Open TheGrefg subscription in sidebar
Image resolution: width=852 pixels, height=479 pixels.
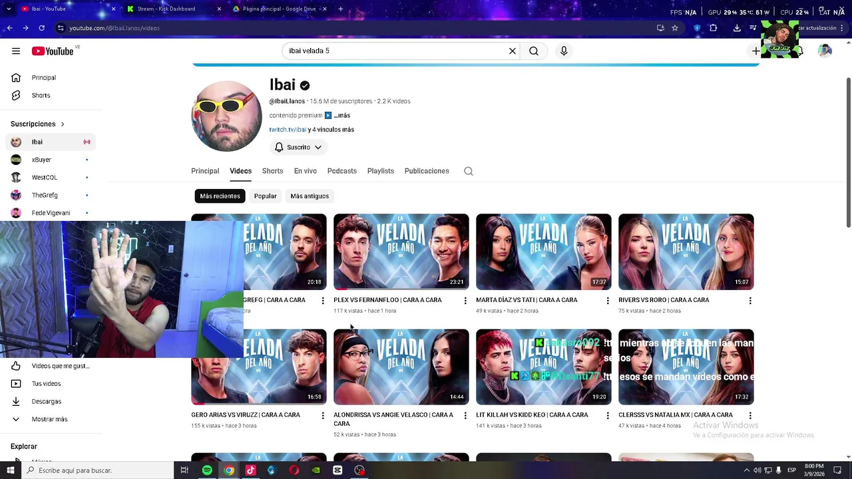51,195
